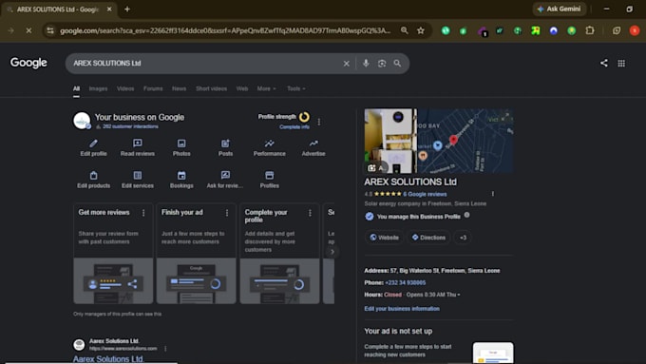Image resolution: width=646 pixels, height=364 pixels.
Task: Call phone number +232 34 930005
Action: point(406,283)
